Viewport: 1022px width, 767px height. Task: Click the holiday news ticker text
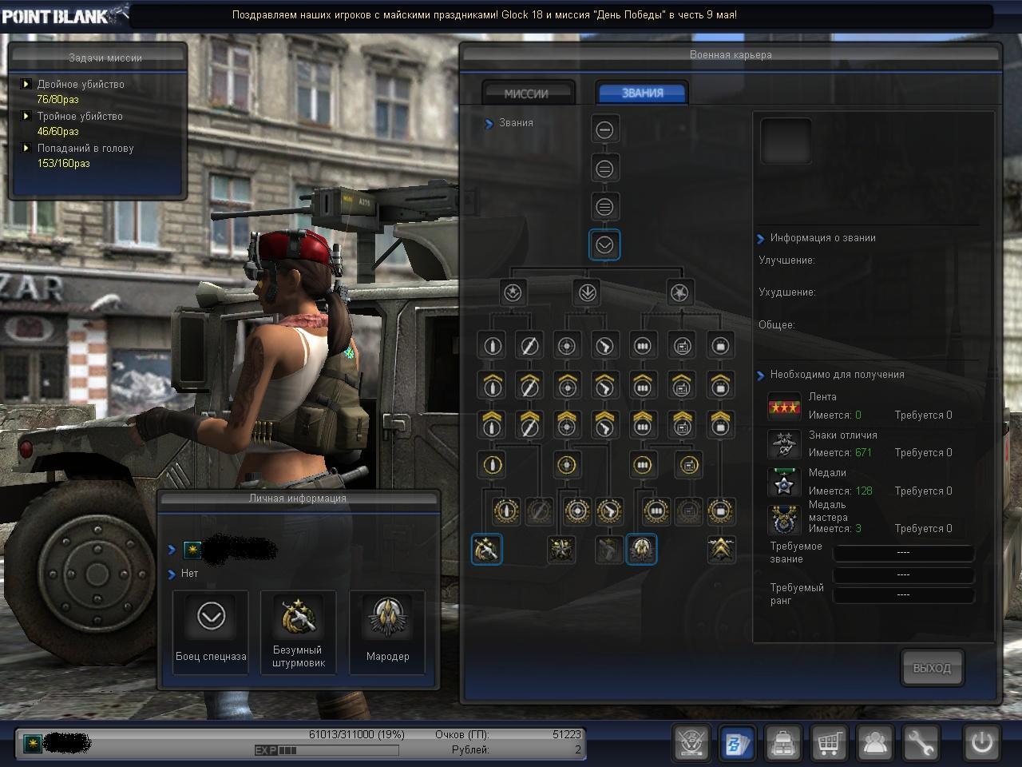tap(485, 15)
